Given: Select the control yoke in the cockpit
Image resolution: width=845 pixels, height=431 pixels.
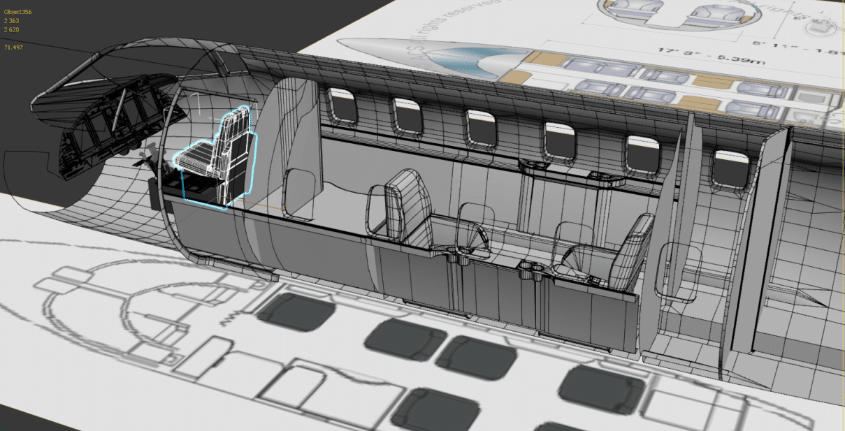Looking at the screenshot, I should point(147,159).
